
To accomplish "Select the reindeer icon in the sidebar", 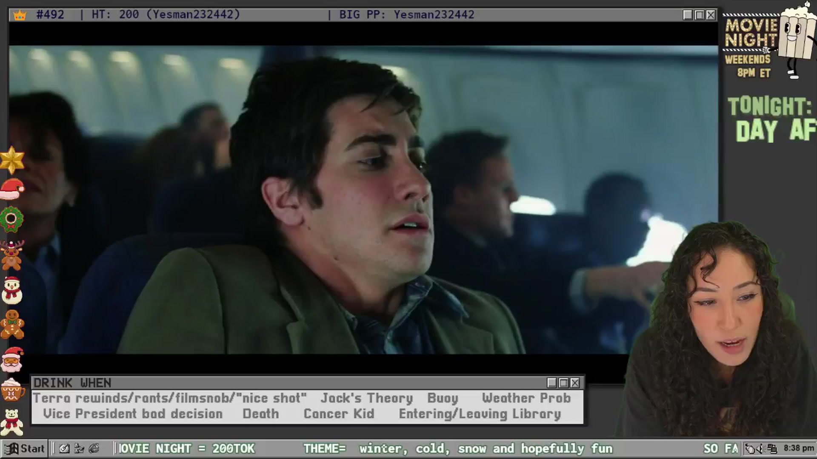I will (12, 255).
